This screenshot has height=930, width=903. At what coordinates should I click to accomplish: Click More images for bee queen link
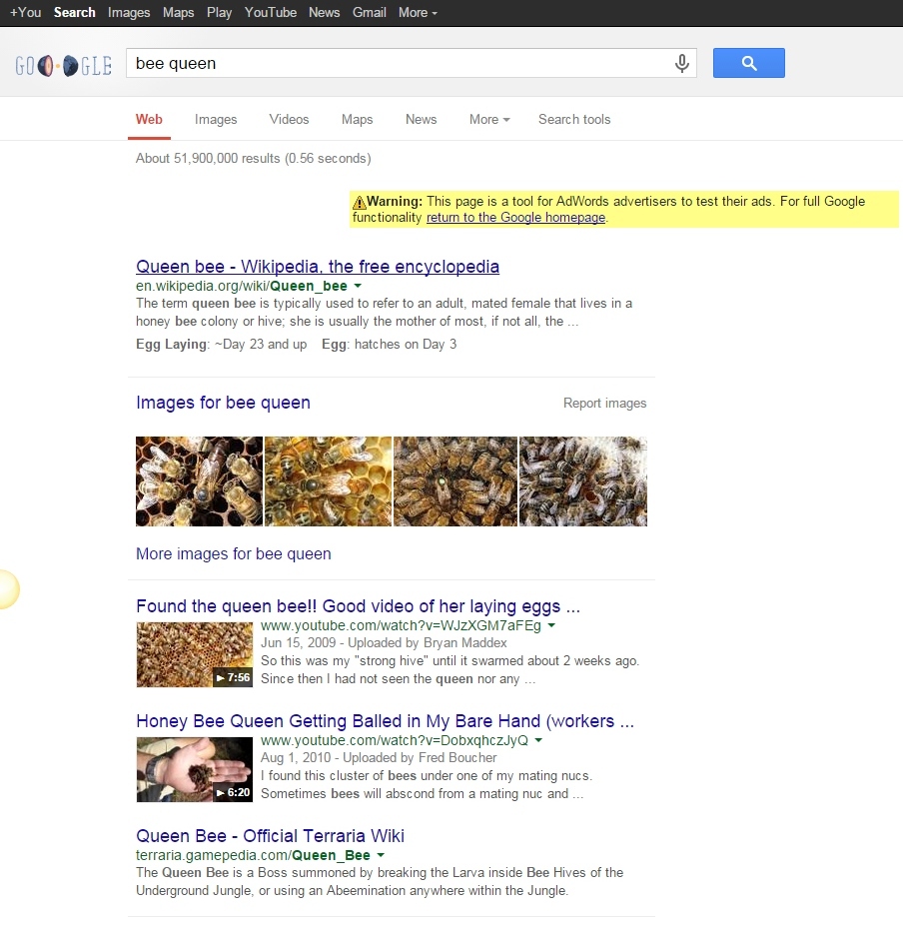pyautogui.click(x=234, y=554)
